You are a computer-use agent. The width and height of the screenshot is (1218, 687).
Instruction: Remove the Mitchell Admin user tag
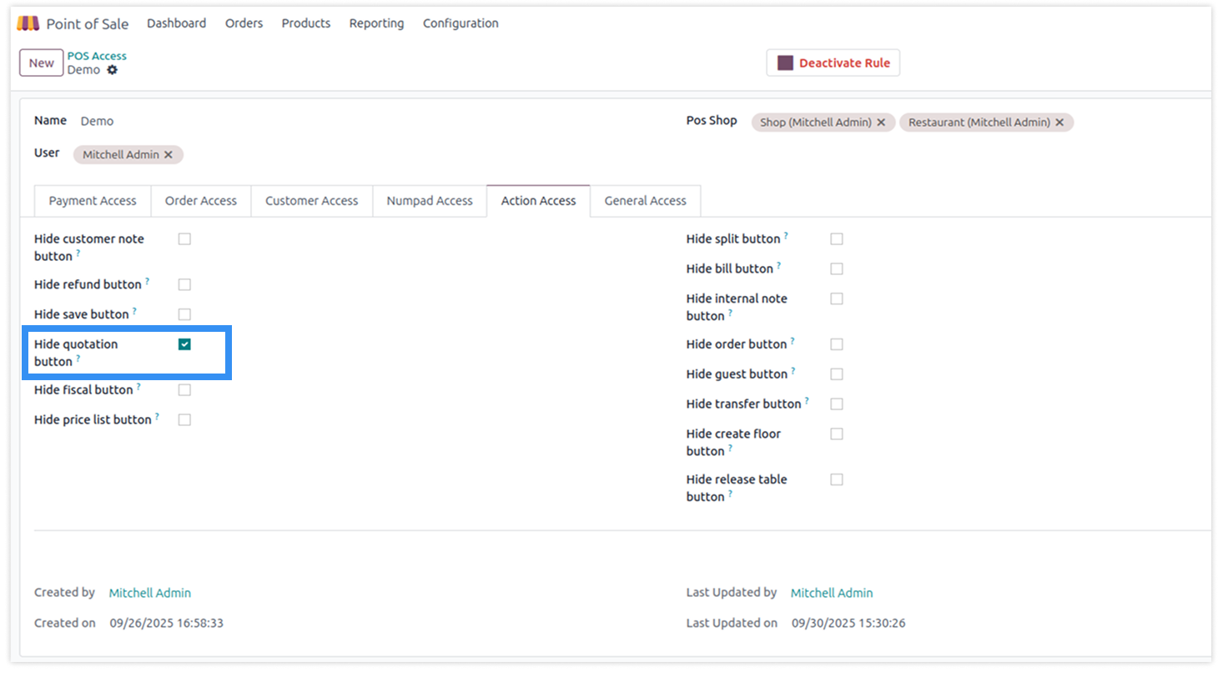169,155
